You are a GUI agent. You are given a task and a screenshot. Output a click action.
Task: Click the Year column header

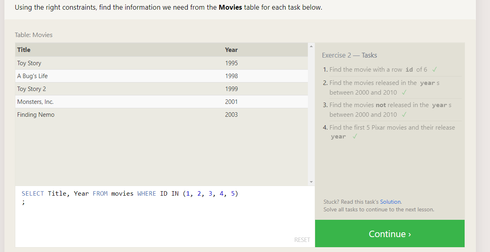231,50
